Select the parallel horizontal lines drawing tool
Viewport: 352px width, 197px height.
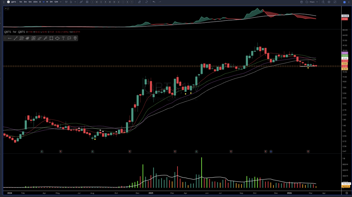[x=21, y=38]
